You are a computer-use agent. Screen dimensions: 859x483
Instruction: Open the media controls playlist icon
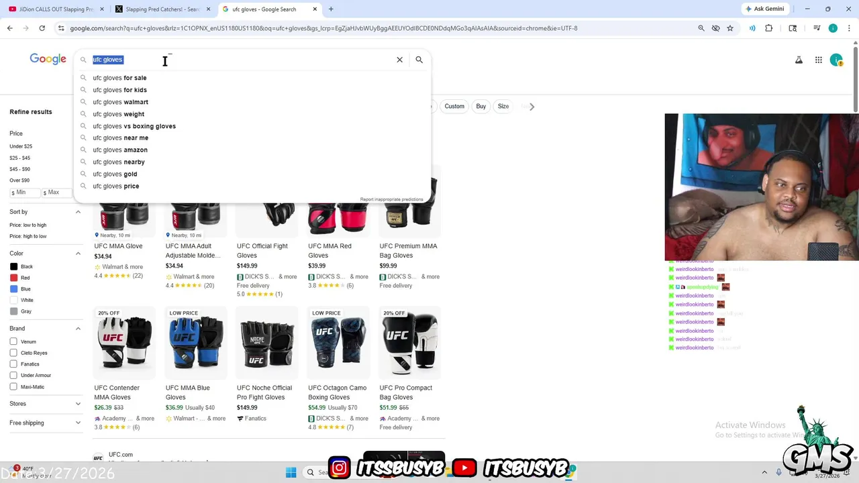pyautogui.click(x=817, y=28)
